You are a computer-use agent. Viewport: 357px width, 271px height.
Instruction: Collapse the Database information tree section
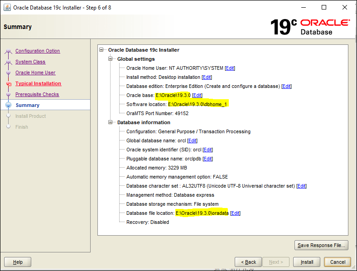click(x=111, y=122)
